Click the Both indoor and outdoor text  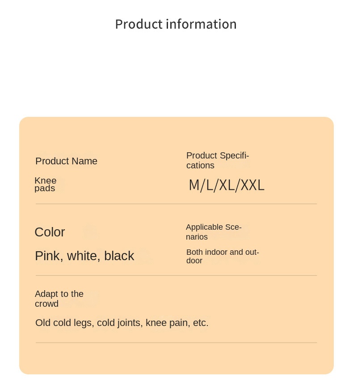(223, 256)
